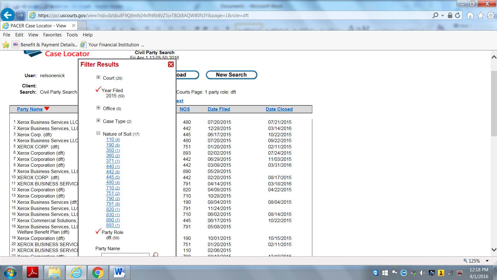Open the Edit menu

tap(19, 35)
